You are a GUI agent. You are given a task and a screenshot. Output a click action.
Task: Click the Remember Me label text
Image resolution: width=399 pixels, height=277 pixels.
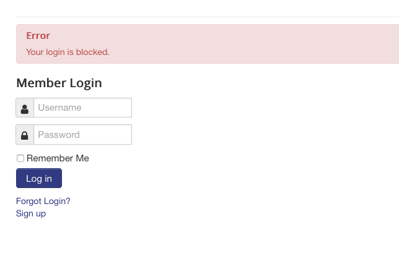58,158
